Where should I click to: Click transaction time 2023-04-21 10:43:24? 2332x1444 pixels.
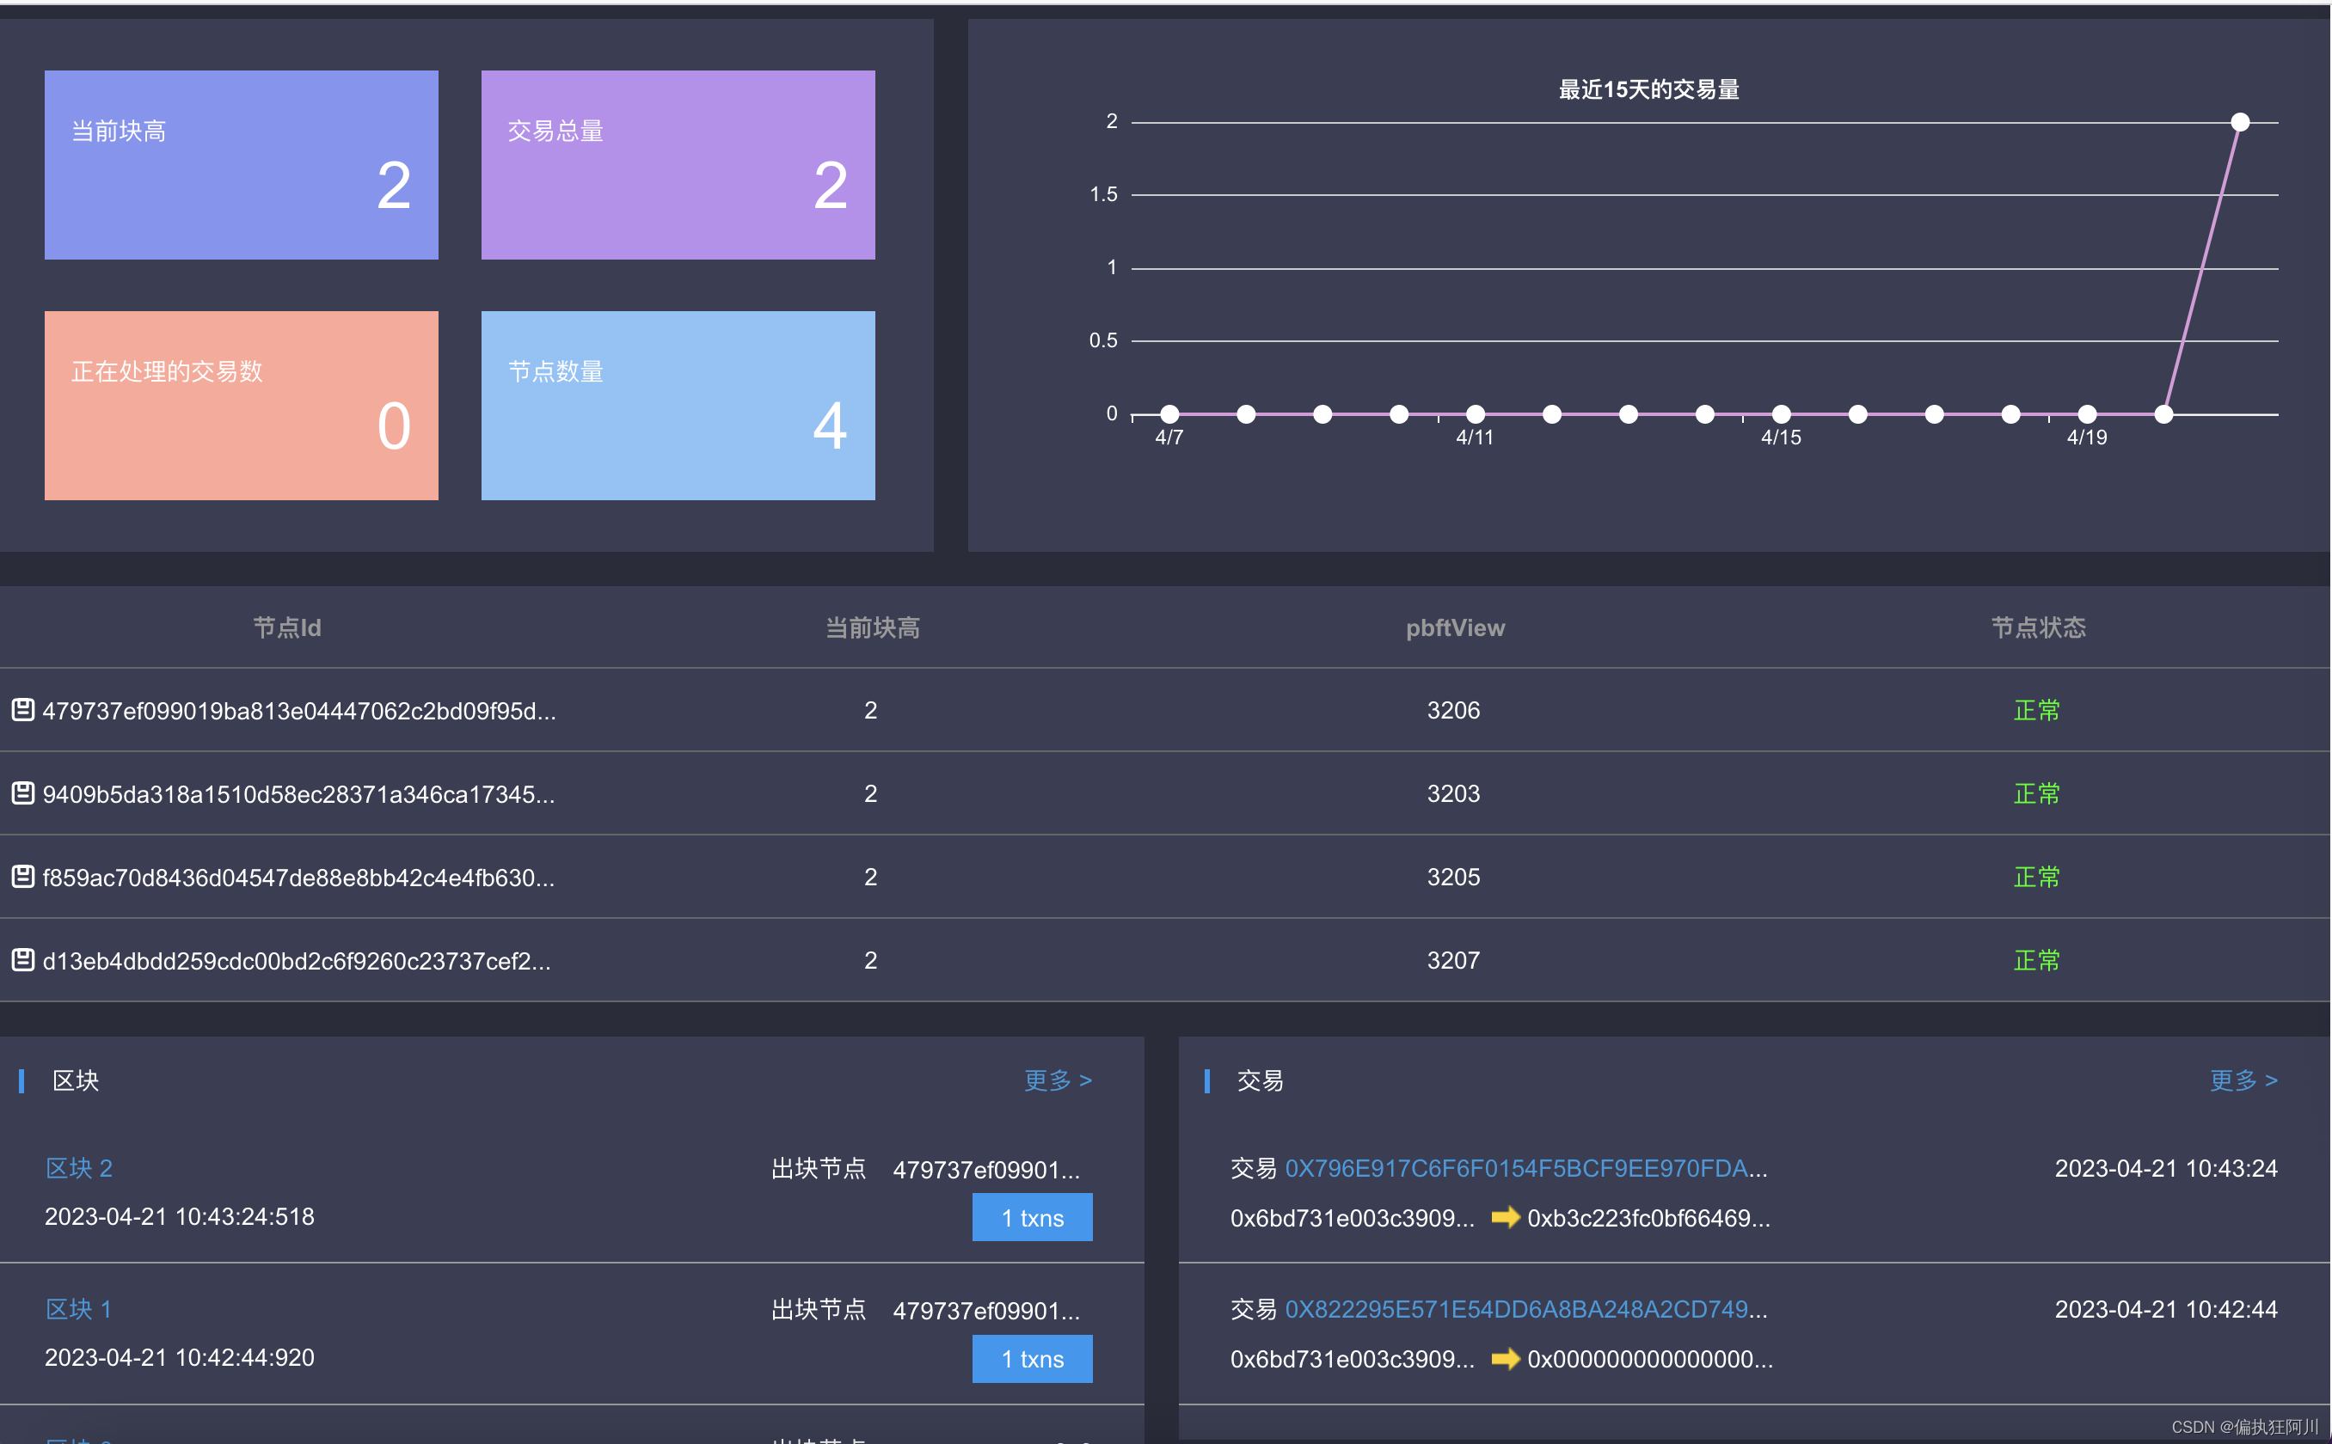(2166, 1168)
